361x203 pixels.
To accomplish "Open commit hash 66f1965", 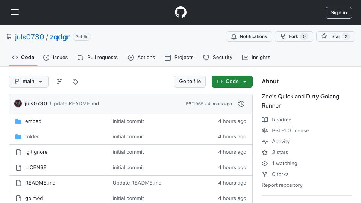I will pyautogui.click(x=194, y=104).
